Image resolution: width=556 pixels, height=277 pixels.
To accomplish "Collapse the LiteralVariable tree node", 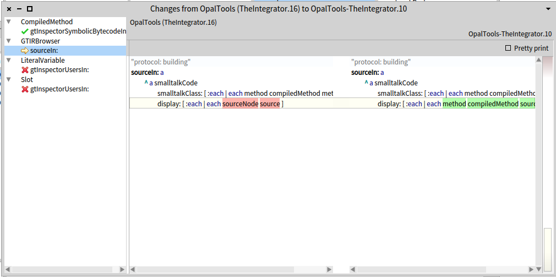I will point(8,60).
